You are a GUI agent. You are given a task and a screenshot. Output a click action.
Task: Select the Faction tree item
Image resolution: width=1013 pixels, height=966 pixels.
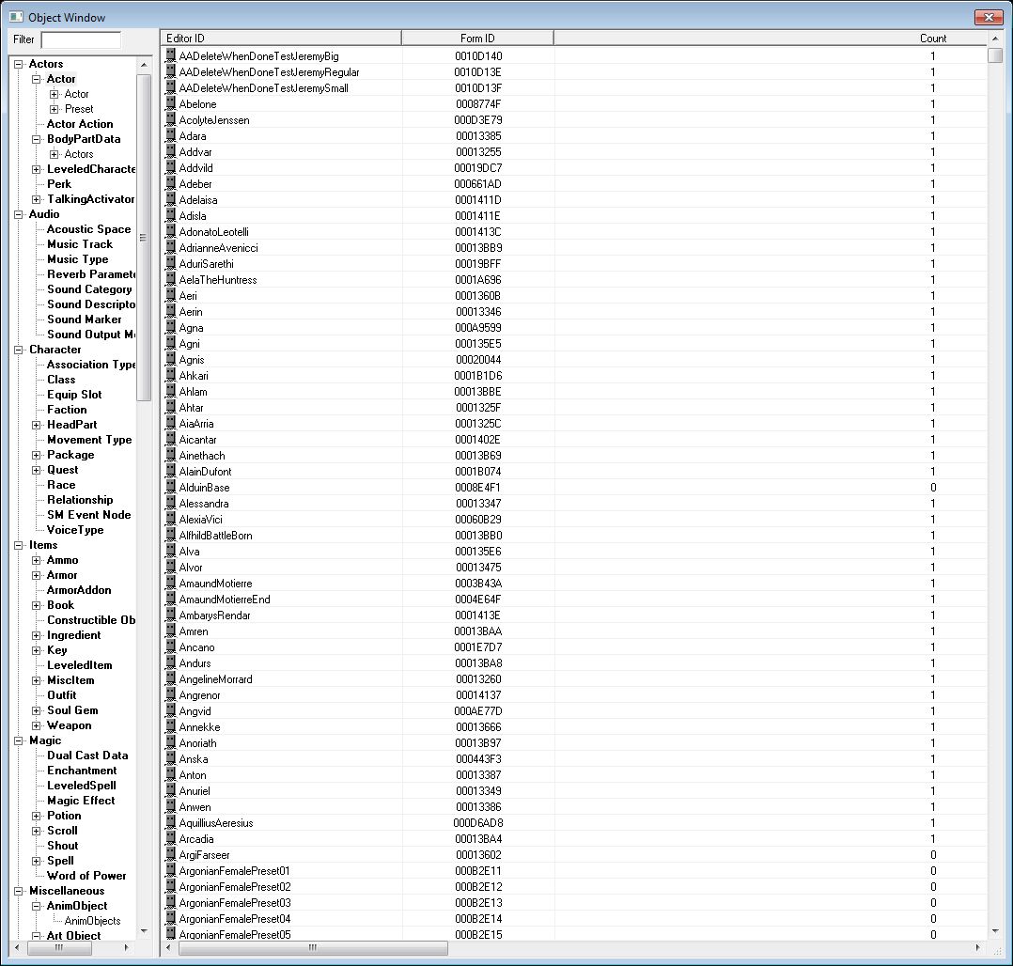click(x=67, y=410)
